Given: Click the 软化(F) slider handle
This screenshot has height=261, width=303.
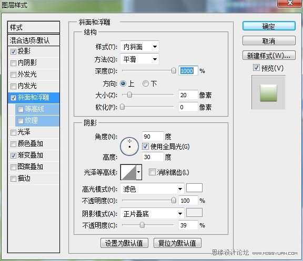Looking at the screenshot, I should coord(122,107).
